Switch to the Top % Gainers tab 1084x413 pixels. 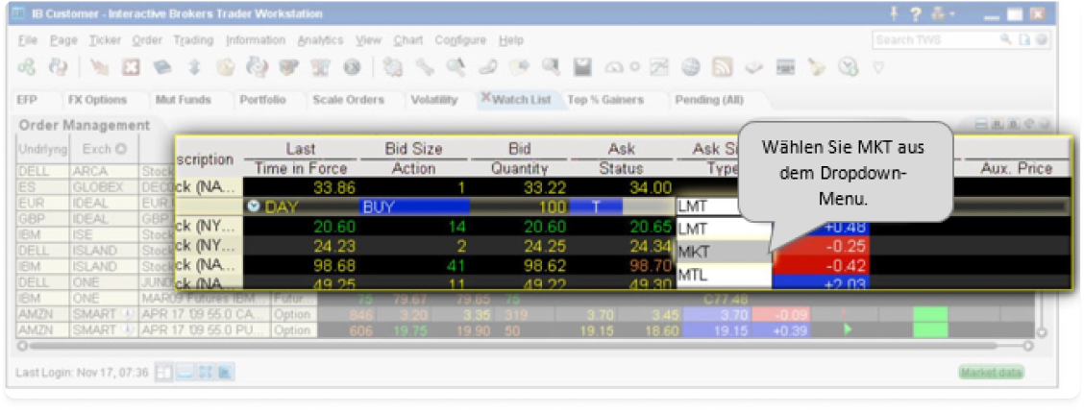point(605,100)
